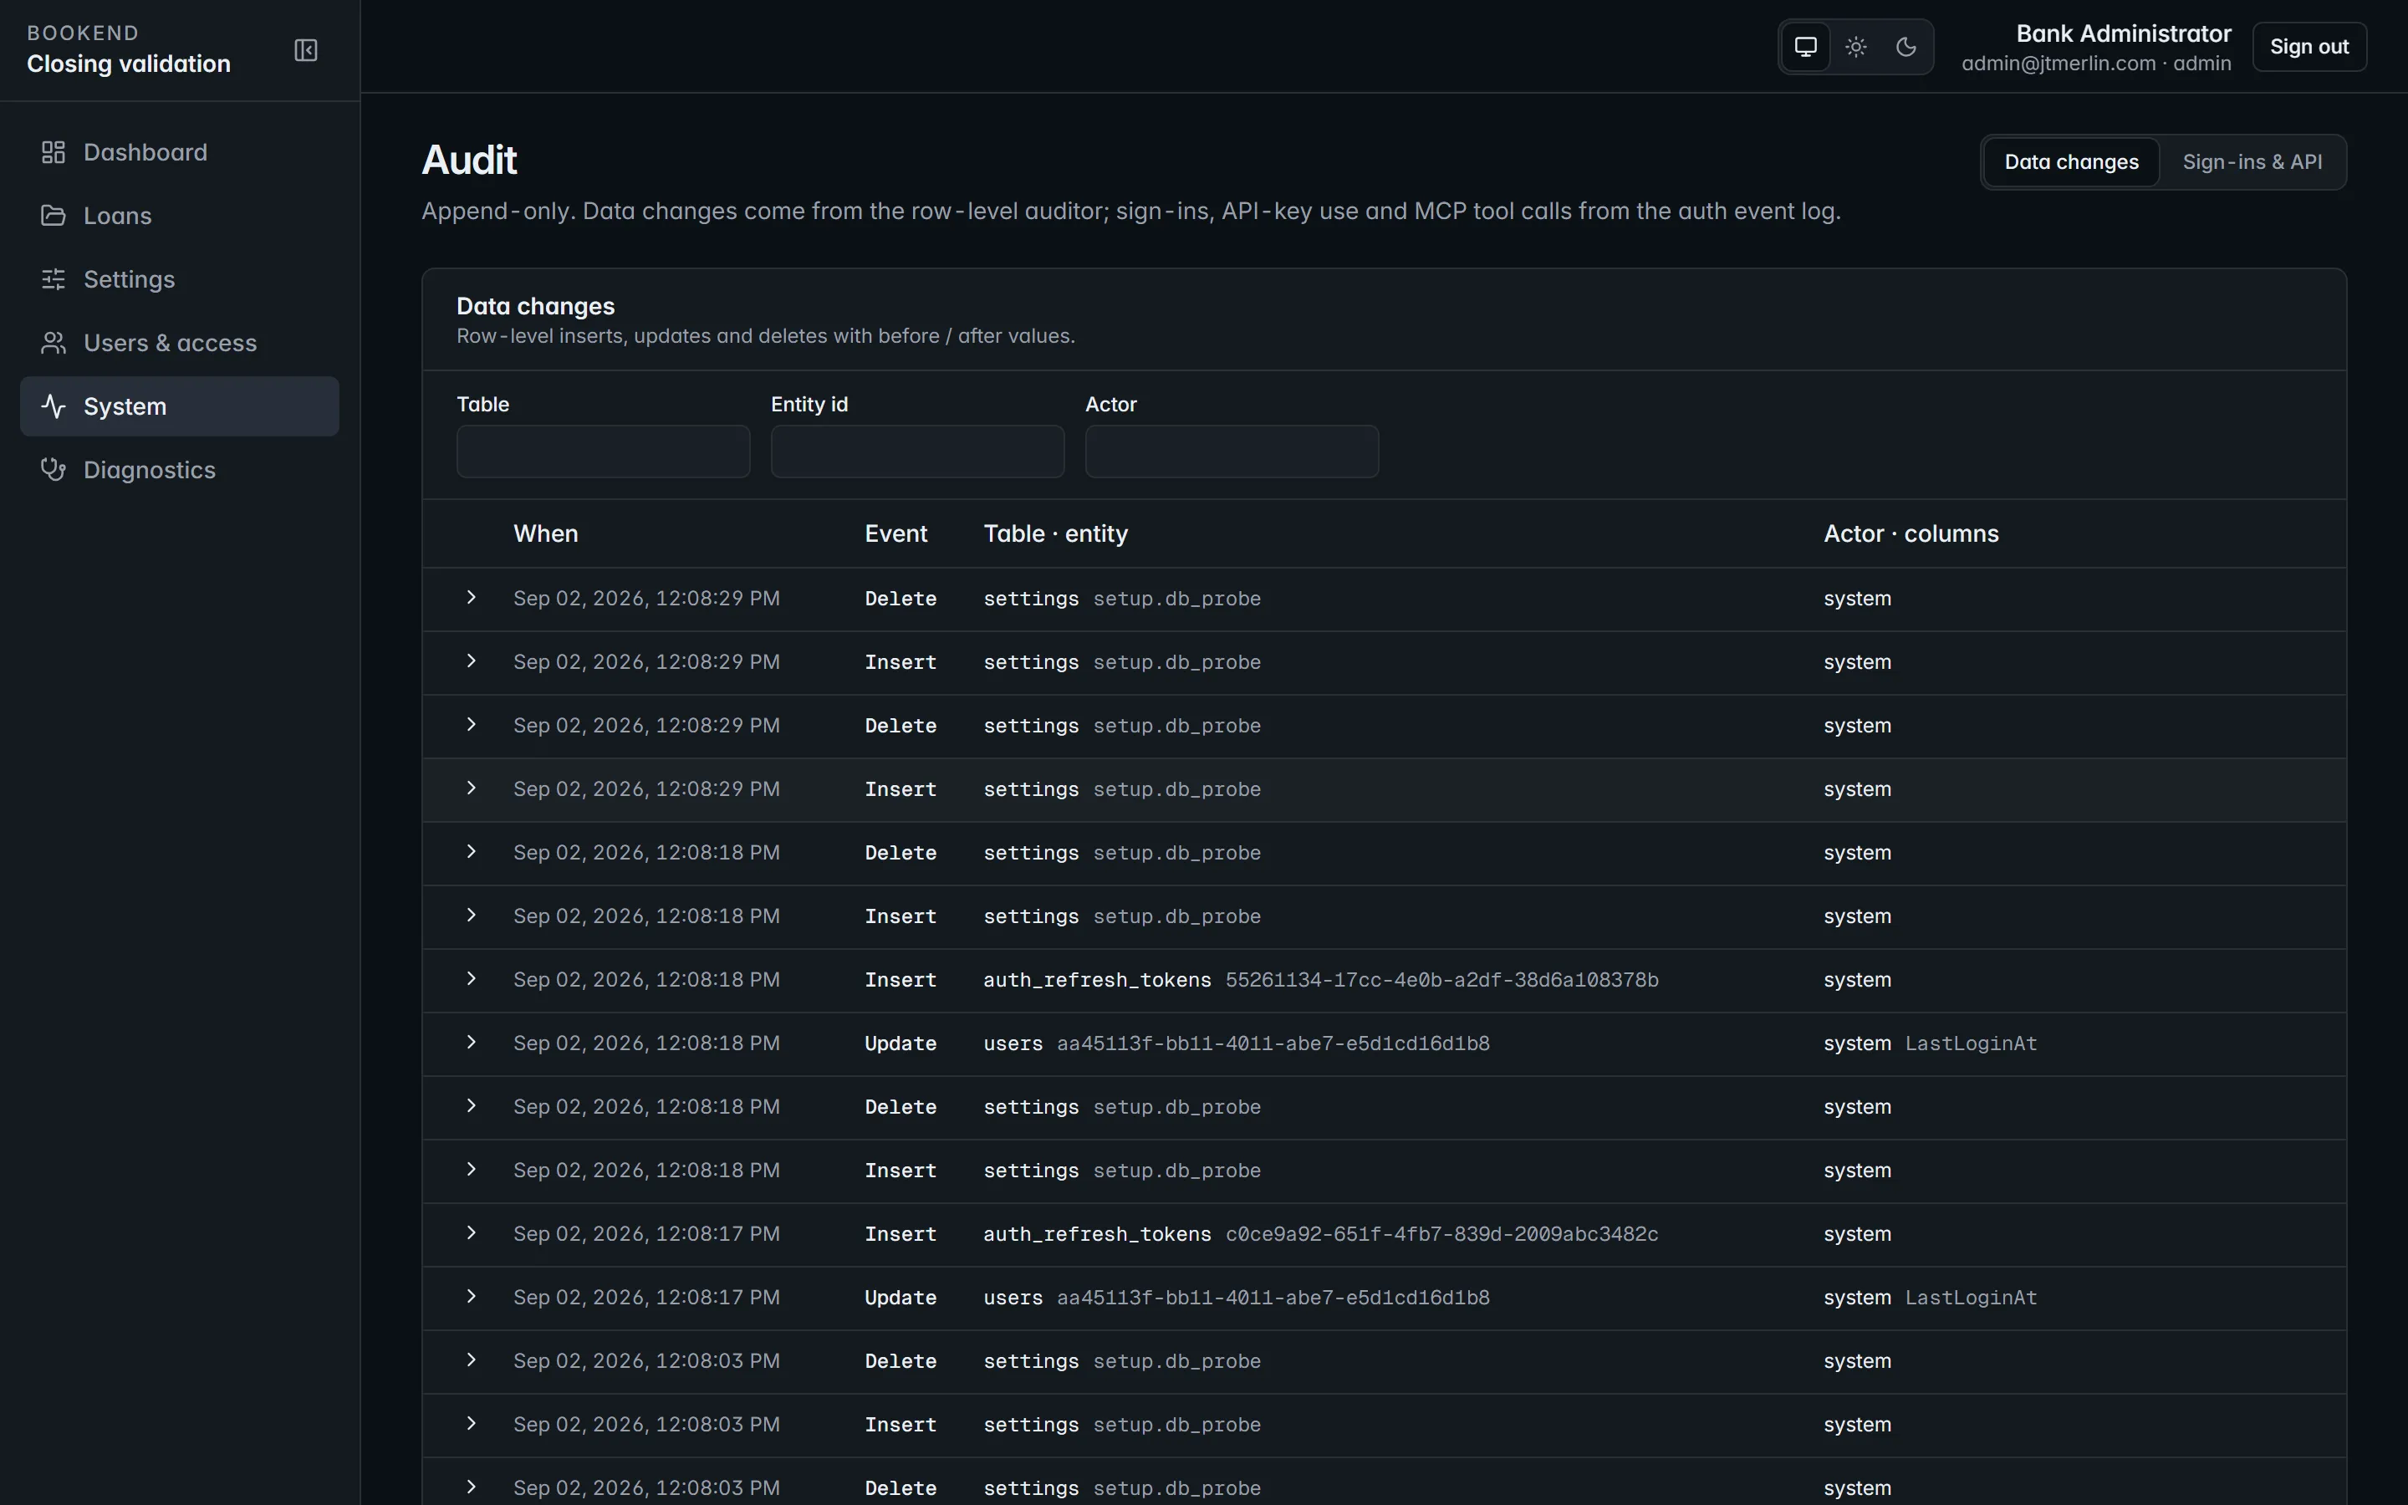The image size is (2408, 1505).
Task: Open Settings via its sliders icon
Action: pyautogui.click(x=53, y=280)
